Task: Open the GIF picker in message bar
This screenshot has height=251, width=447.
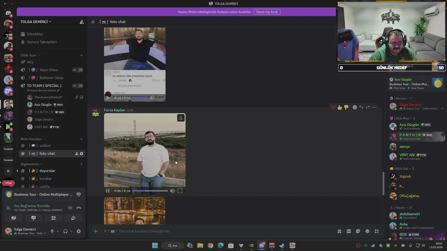Action: coord(349,231)
